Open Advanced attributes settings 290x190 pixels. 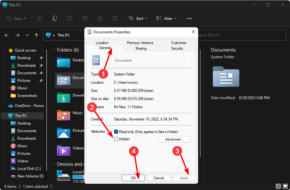174,139
